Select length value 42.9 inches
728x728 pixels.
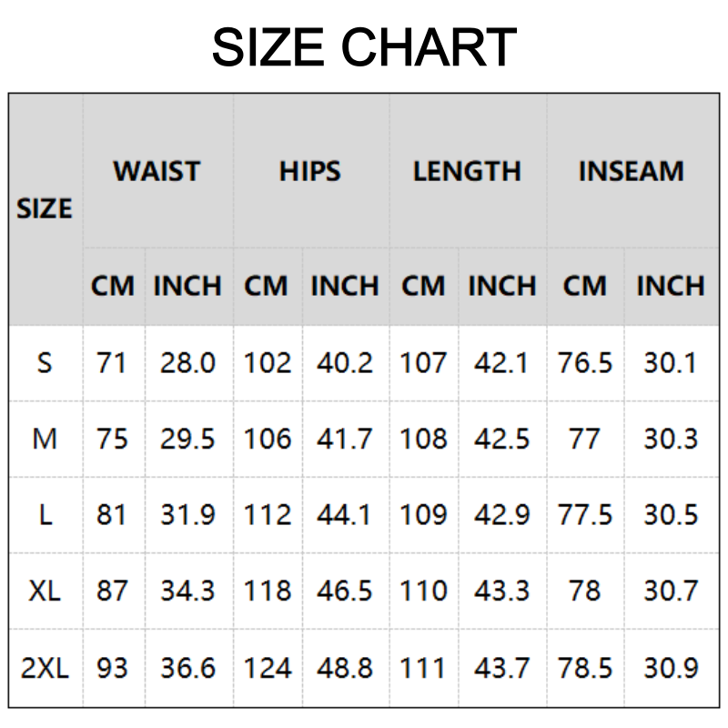click(x=502, y=515)
